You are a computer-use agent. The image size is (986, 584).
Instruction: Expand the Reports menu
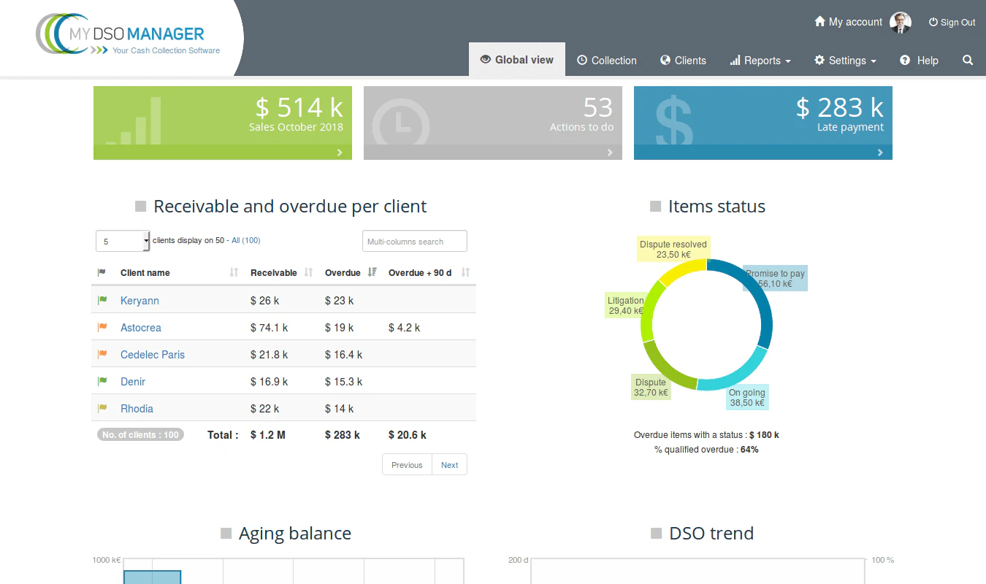tap(760, 61)
